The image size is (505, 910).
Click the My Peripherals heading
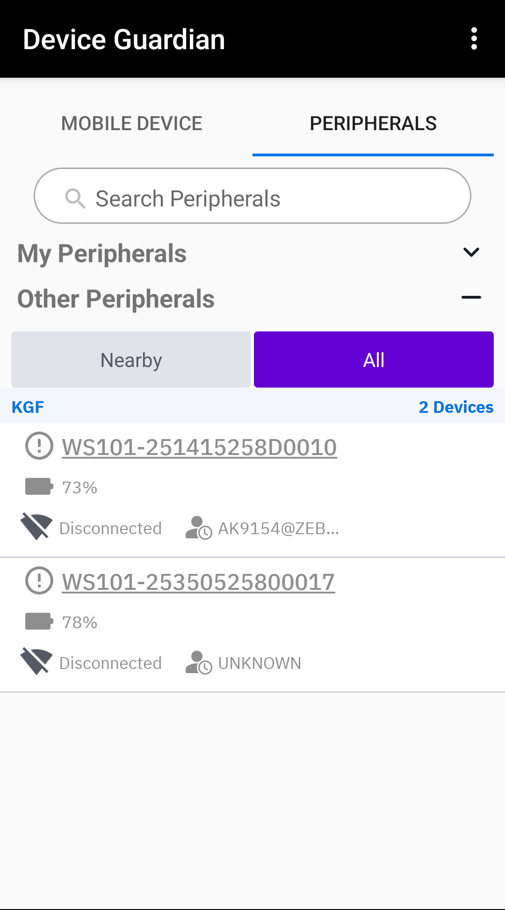point(102,254)
